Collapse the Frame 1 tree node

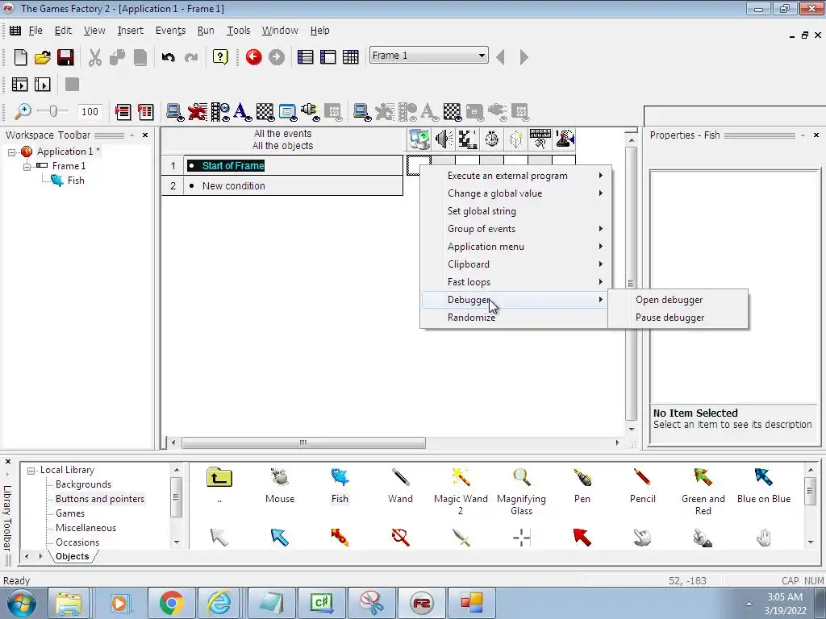[x=27, y=166]
